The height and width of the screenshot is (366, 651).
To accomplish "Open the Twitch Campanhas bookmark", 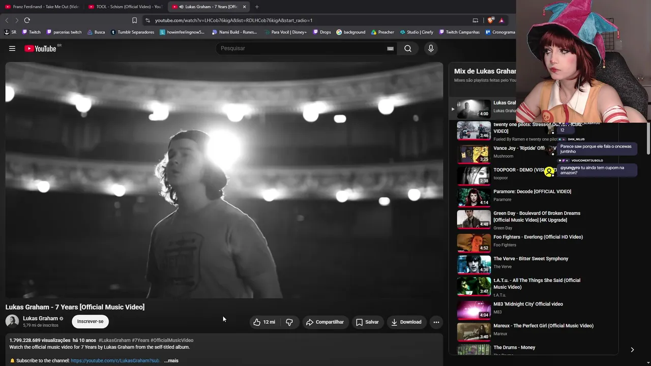I will tap(459, 32).
